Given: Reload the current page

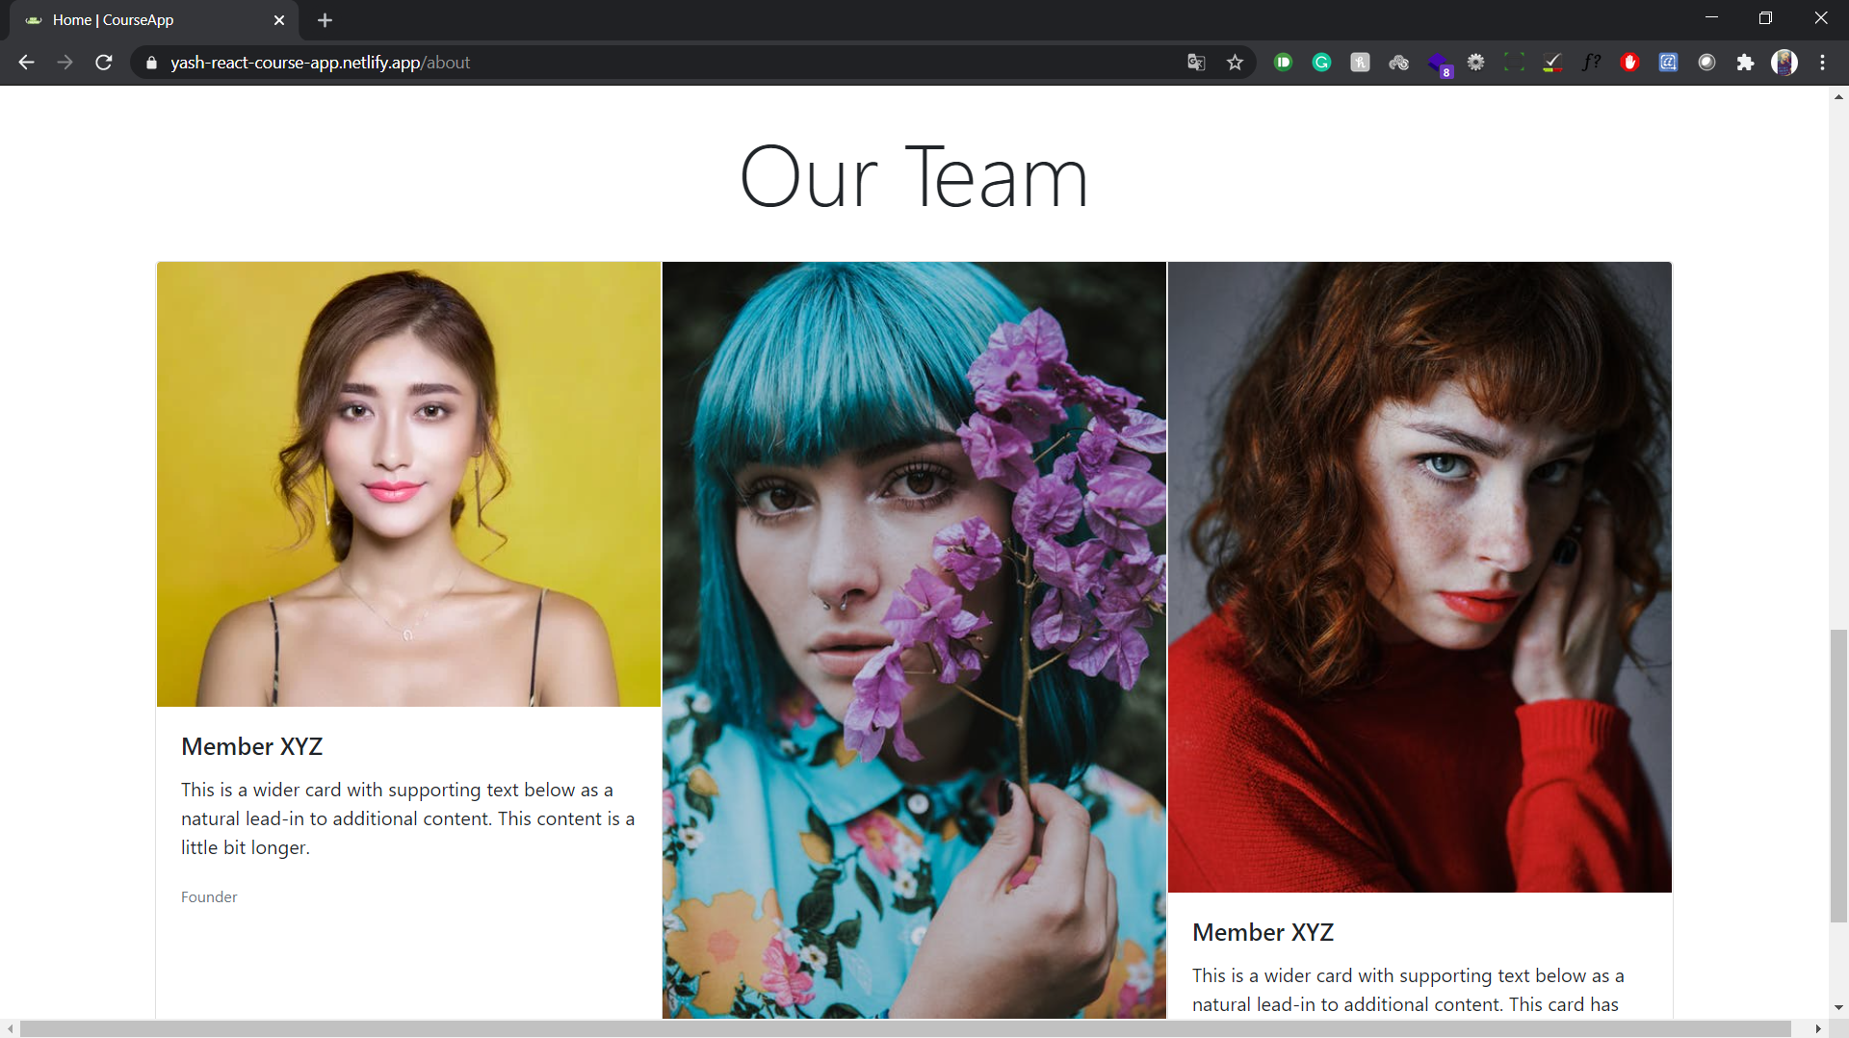Looking at the screenshot, I should 103,62.
